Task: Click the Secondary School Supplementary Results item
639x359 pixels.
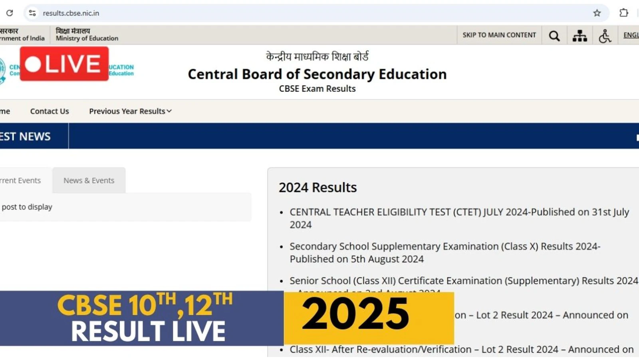Action: coord(444,246)
